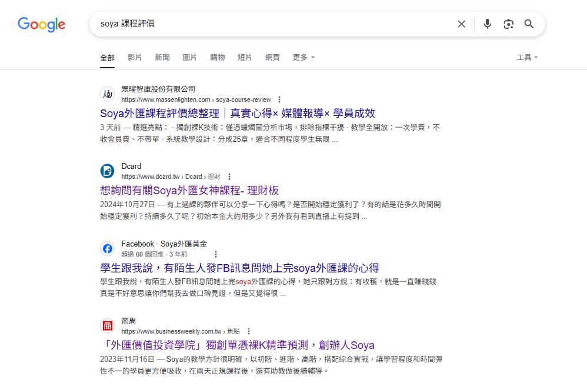Click the 眾曜智庫股份有限公司 site name

tap(158, 89)
